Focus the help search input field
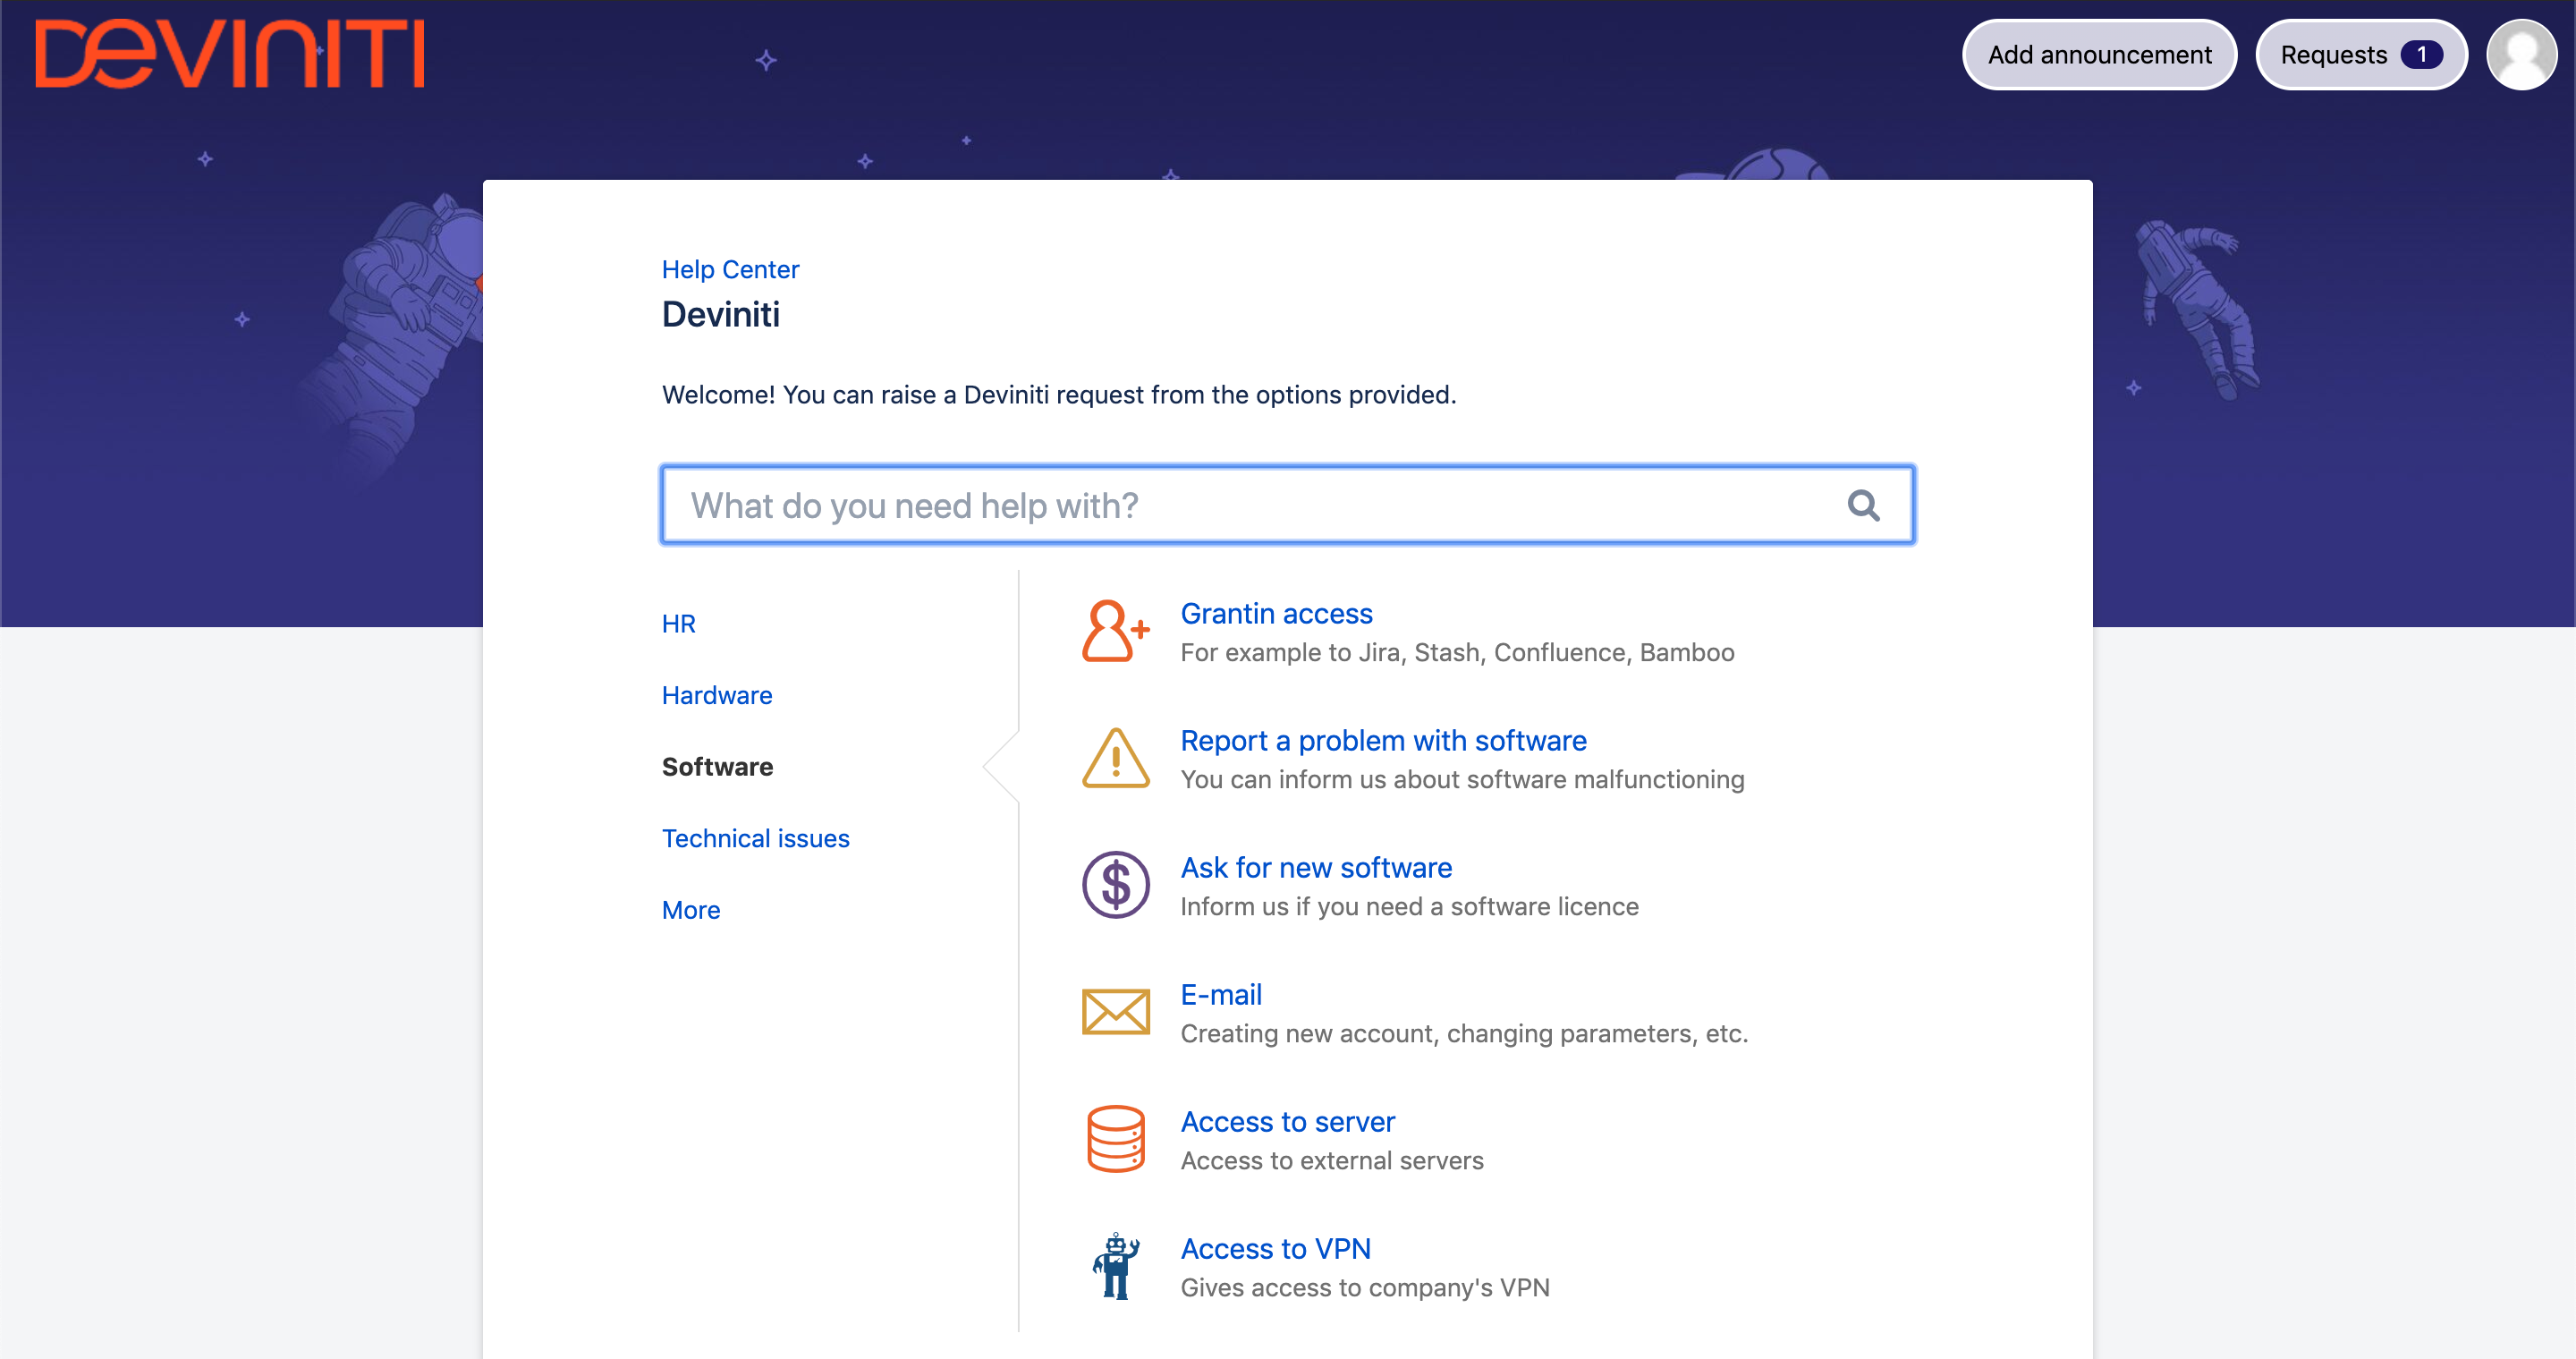The width and height of the screenshot is (2576, 1359). [1250, 505]
